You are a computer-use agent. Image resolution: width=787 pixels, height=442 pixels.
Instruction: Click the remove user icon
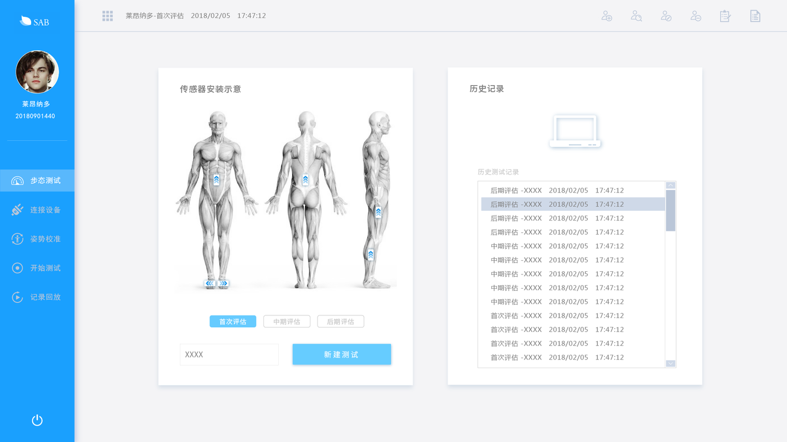696,16
